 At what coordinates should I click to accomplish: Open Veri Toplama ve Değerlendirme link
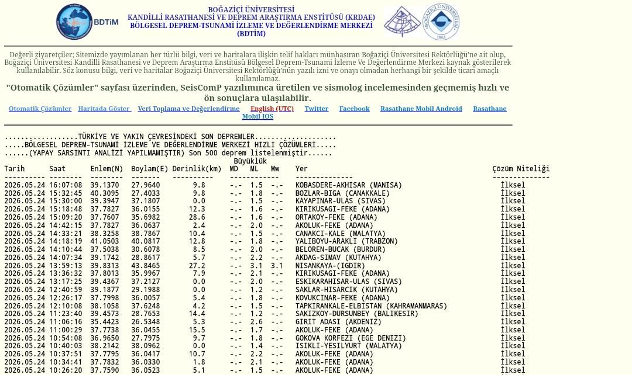(188, 109)
